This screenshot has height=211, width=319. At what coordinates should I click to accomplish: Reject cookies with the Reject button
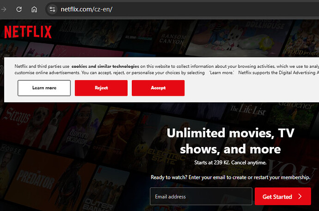pyautogui.click(x=101, y=88)
